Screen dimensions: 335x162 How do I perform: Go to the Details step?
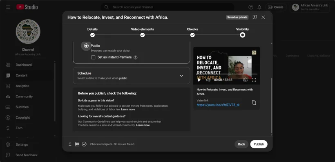(92, 32)
